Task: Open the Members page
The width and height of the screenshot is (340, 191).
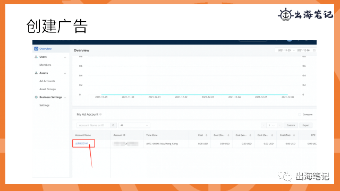Action: pos(45,65)
